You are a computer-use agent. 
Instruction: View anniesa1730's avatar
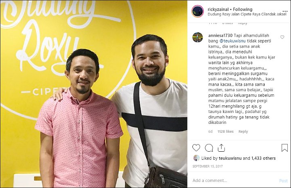pyautogui.click(x=198, y=37)
